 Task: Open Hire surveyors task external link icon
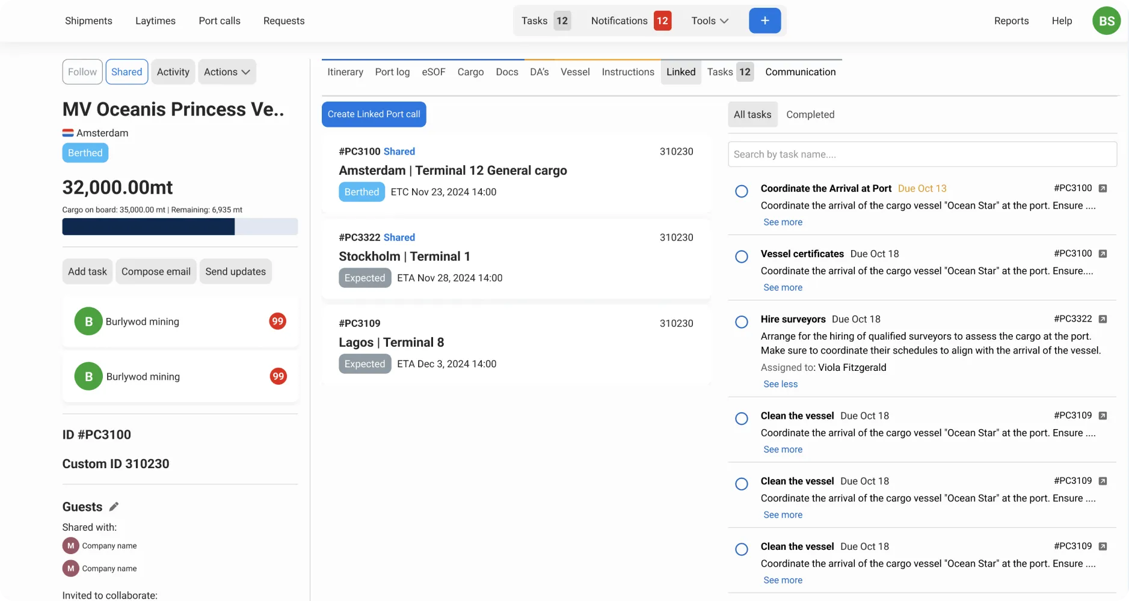1103,319
